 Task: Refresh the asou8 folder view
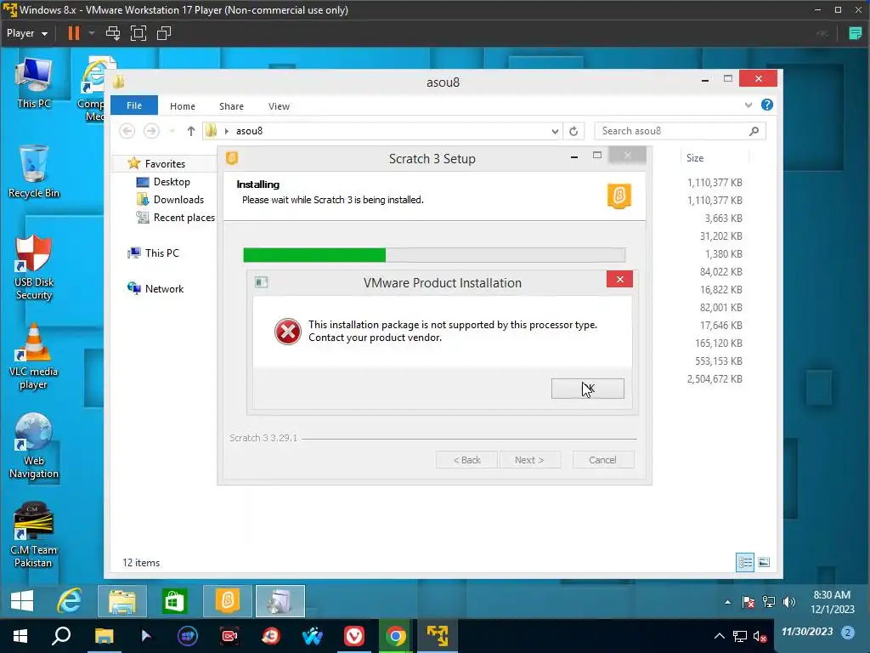(x=573, y=131)
